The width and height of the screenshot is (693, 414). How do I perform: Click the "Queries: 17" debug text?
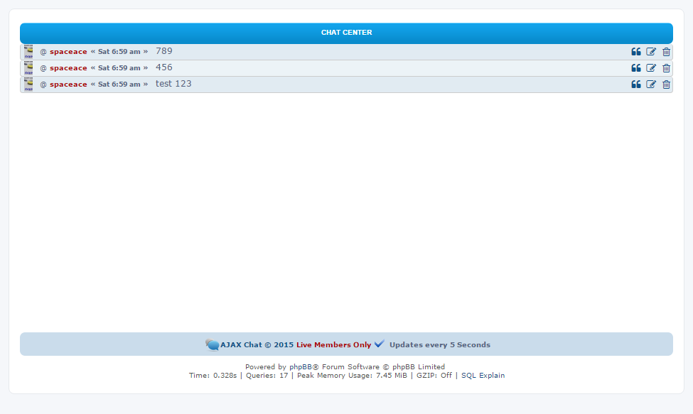click(267, 375)
